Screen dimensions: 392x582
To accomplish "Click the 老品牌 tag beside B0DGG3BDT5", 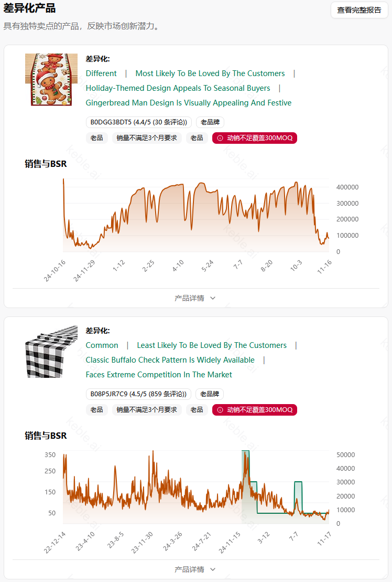I will click(210, 122).
